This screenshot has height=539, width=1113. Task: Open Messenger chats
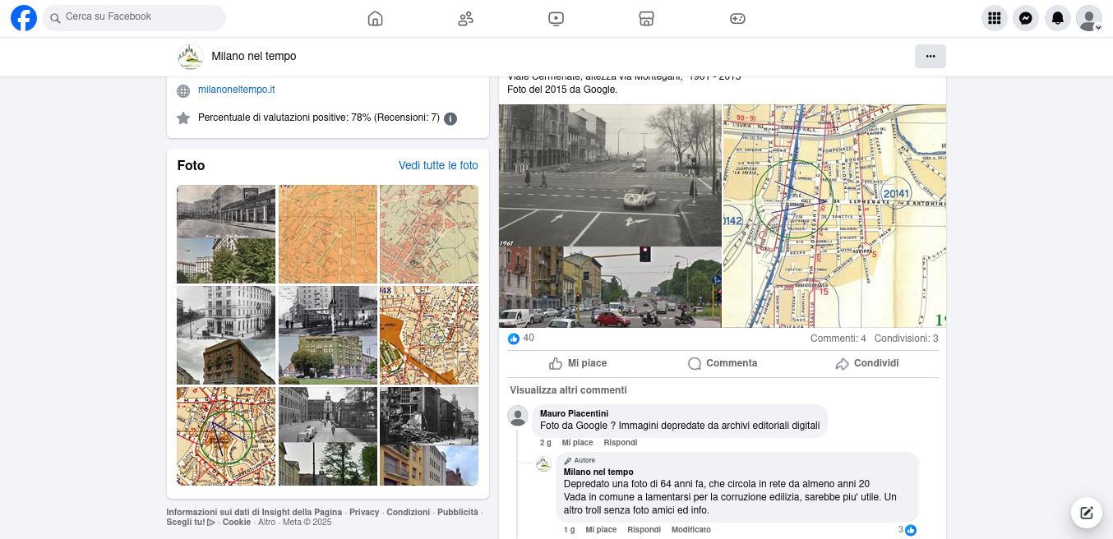[1025, 18]
